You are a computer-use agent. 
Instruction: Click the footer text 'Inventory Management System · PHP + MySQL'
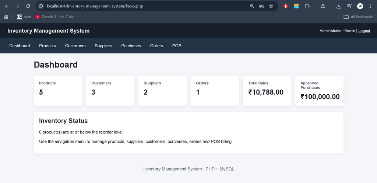(x=188, y=169)
